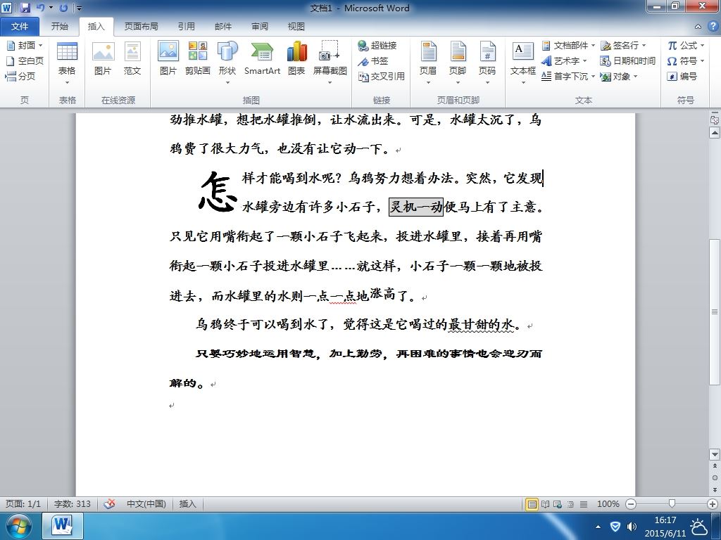This screenshot has width=721, height=540.
Task: Click the page count 页面: 1/1
Action: [23, 503]
